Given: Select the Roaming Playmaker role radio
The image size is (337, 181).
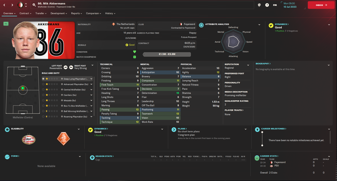Looking at the screenshot, I should [43, 116].
